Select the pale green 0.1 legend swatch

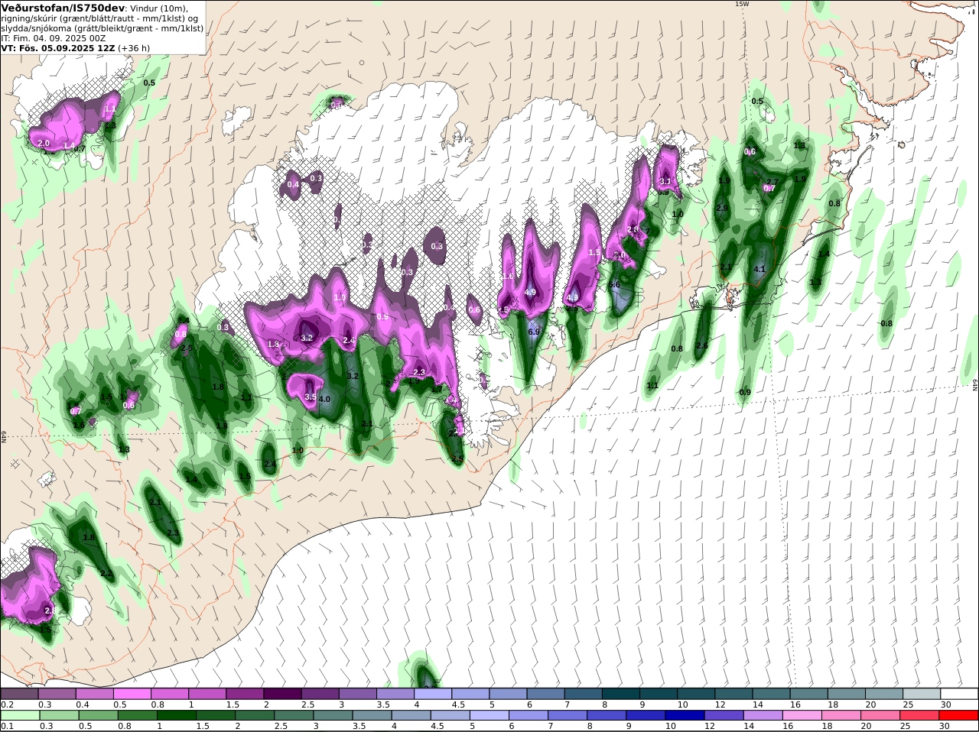tap(20, 715)
